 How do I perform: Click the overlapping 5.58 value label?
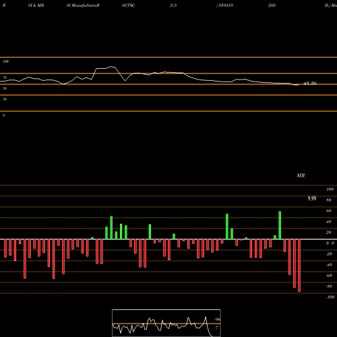[x=312, y=198]
